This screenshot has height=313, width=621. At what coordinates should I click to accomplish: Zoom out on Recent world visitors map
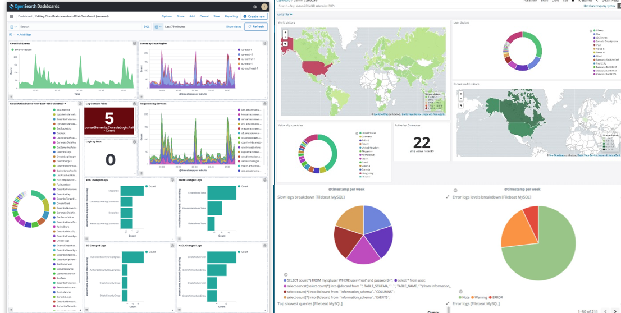point(461,99)
